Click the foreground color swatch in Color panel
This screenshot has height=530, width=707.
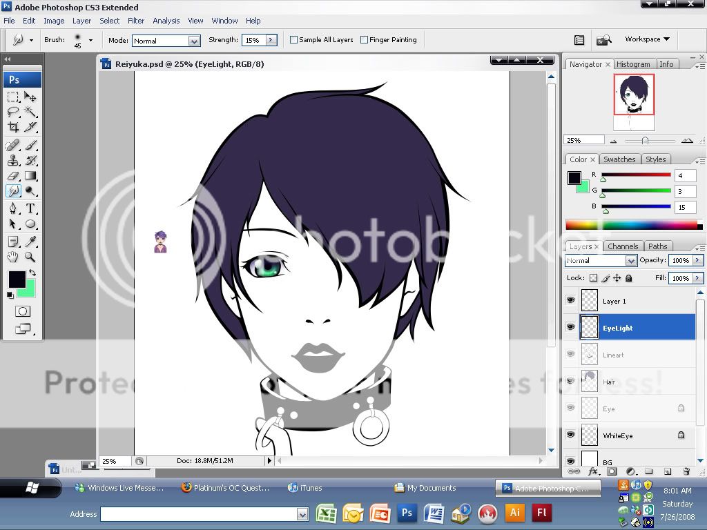point(574,178)
